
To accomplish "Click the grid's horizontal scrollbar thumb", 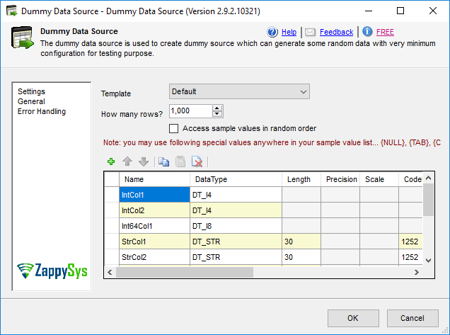I will [185, 272].
